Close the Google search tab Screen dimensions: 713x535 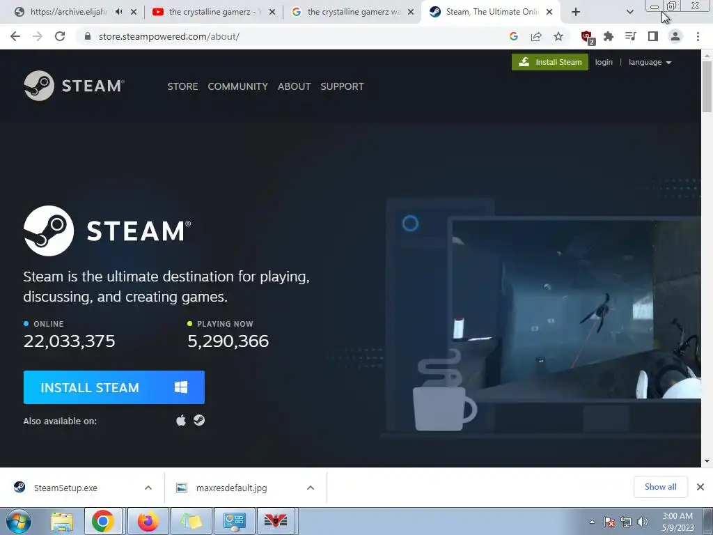pos(411,12)
